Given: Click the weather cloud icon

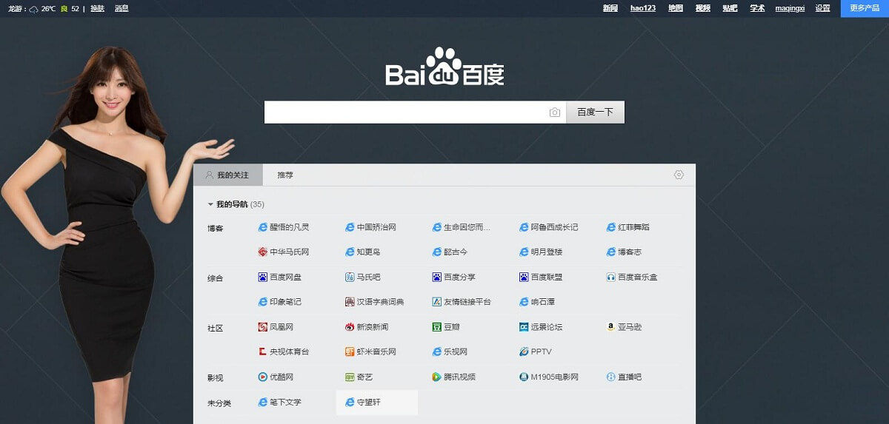Looking at the screenshot, I should click(x=33, y=9).
